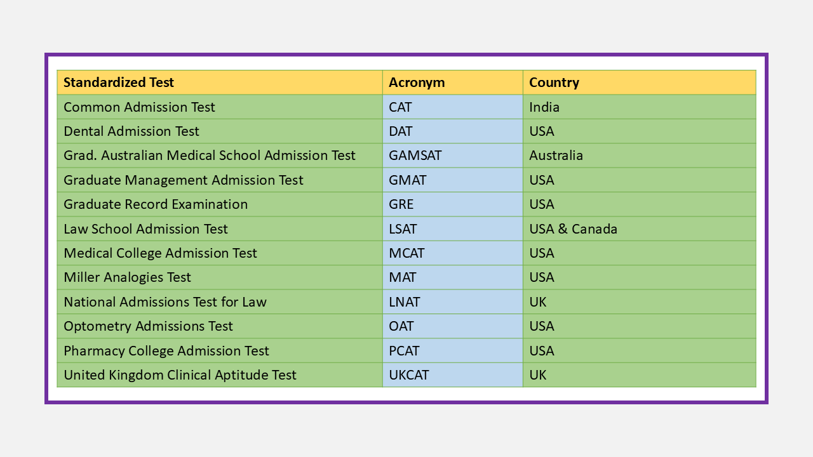Click the UKCAT acronym cell
The height and width of the screenshot is (457, 813).
(x=453, y=375)
